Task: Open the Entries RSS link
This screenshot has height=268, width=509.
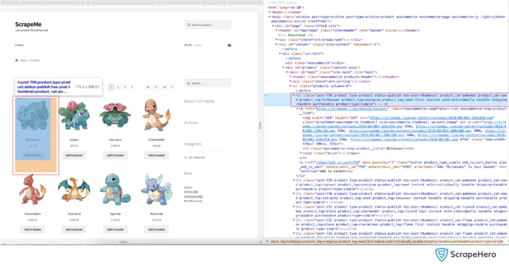Action: point(191,192)
